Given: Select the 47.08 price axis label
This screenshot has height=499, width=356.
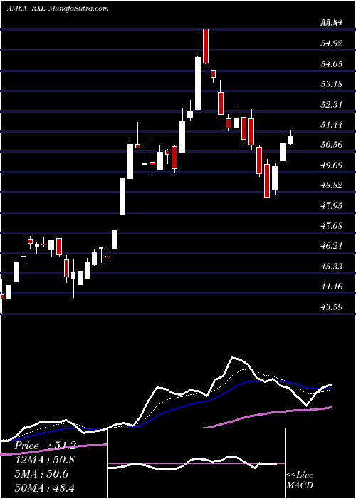Looking at the screenshot, I should pyautogui.click(x=332, y=226).
